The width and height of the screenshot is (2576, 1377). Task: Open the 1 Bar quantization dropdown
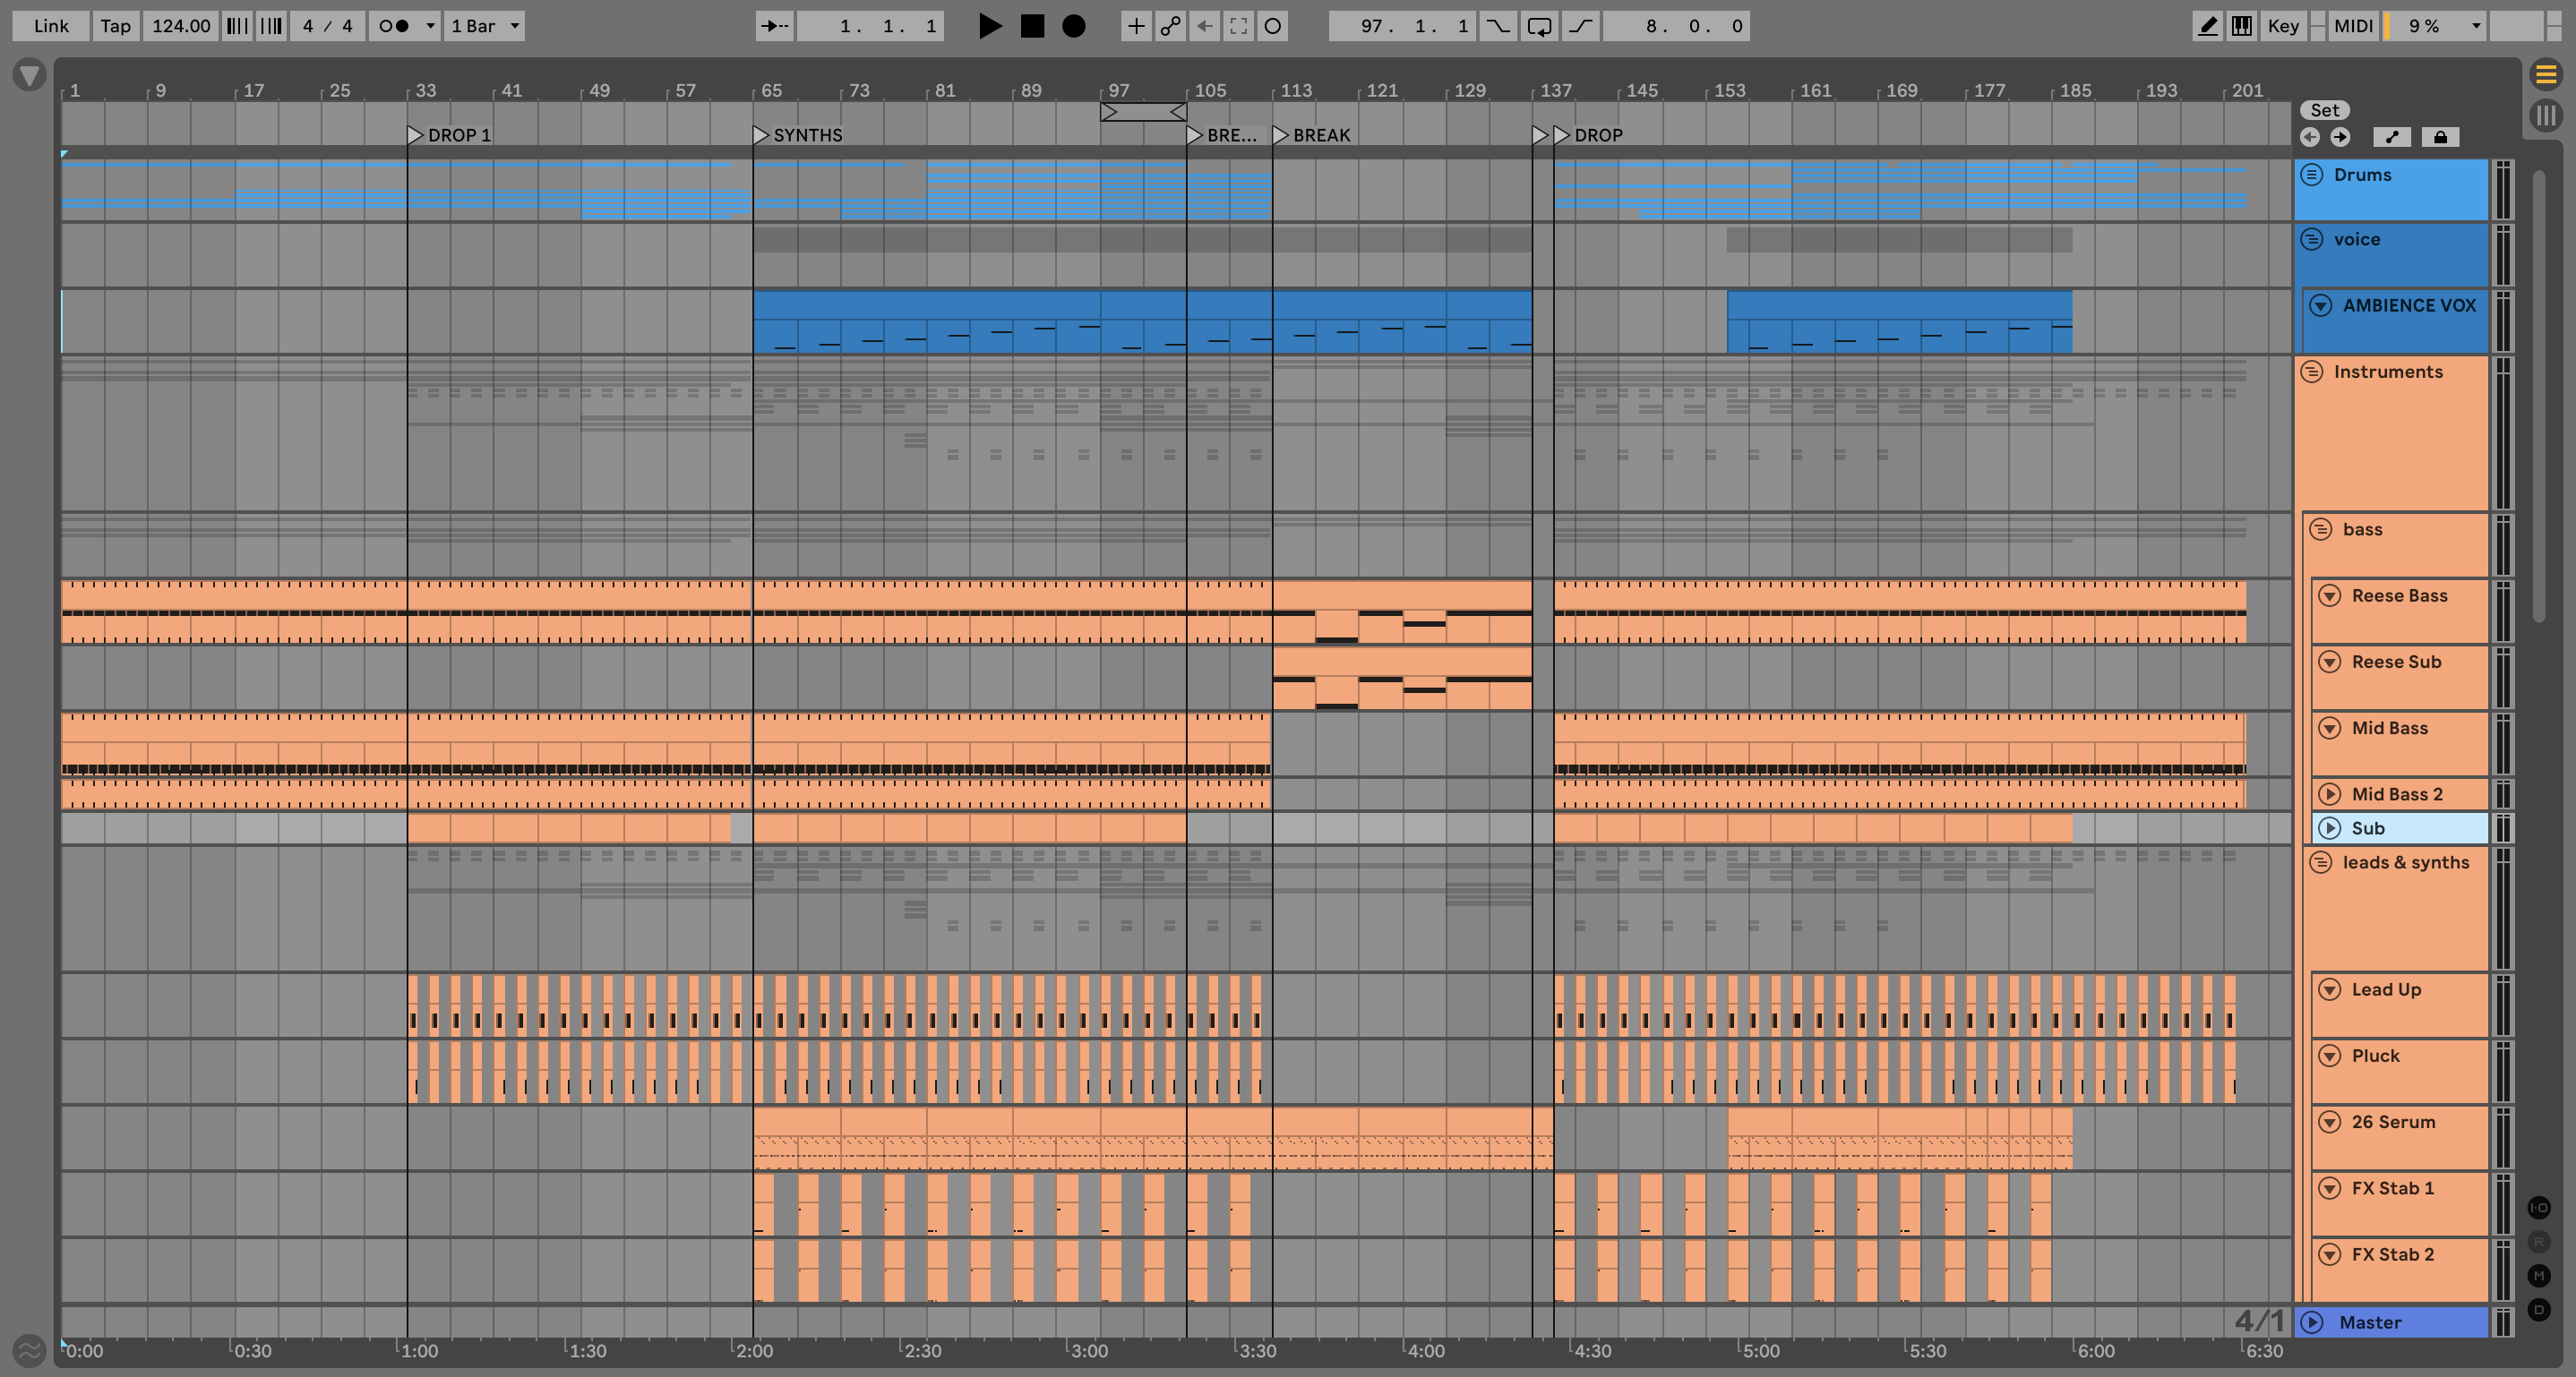click(485, 26)
